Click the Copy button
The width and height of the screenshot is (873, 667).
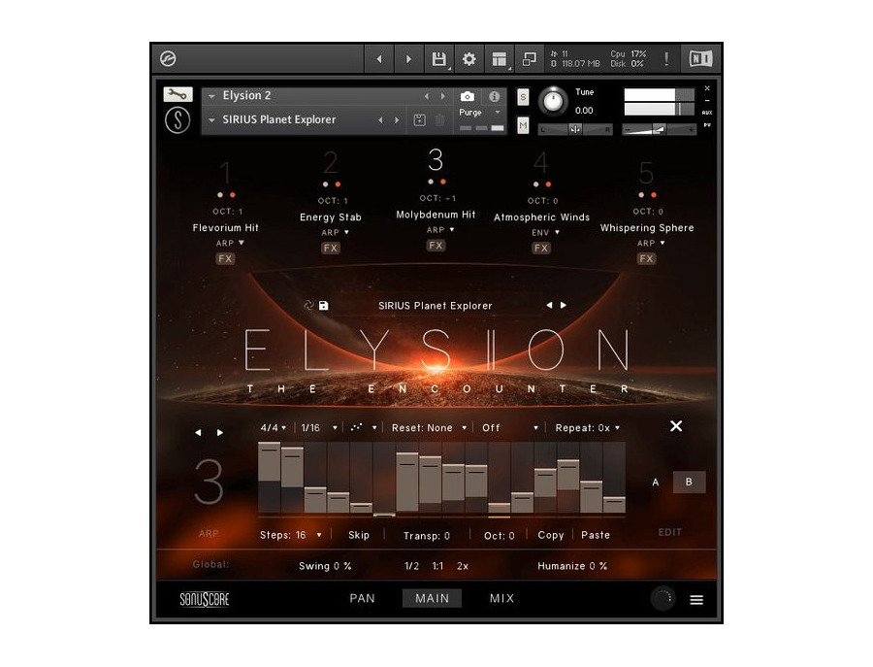[551, 535]
